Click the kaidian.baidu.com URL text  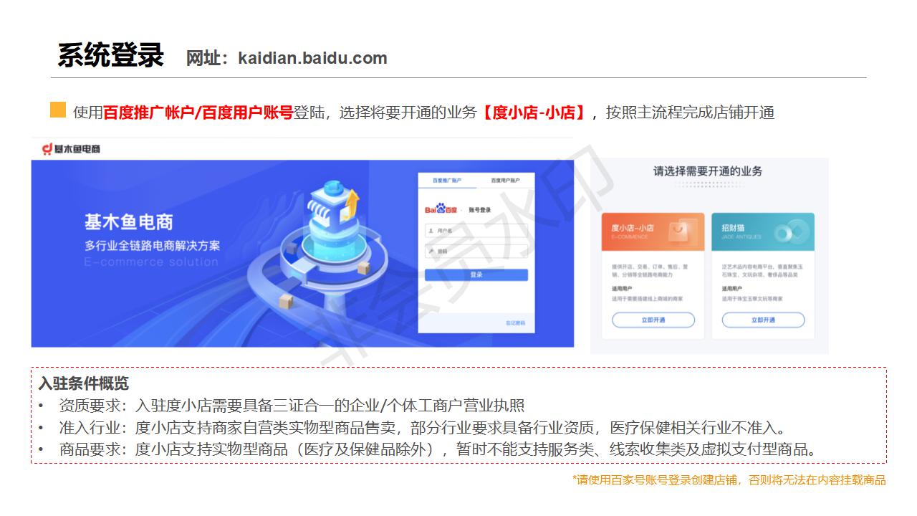tap(313, 58)
